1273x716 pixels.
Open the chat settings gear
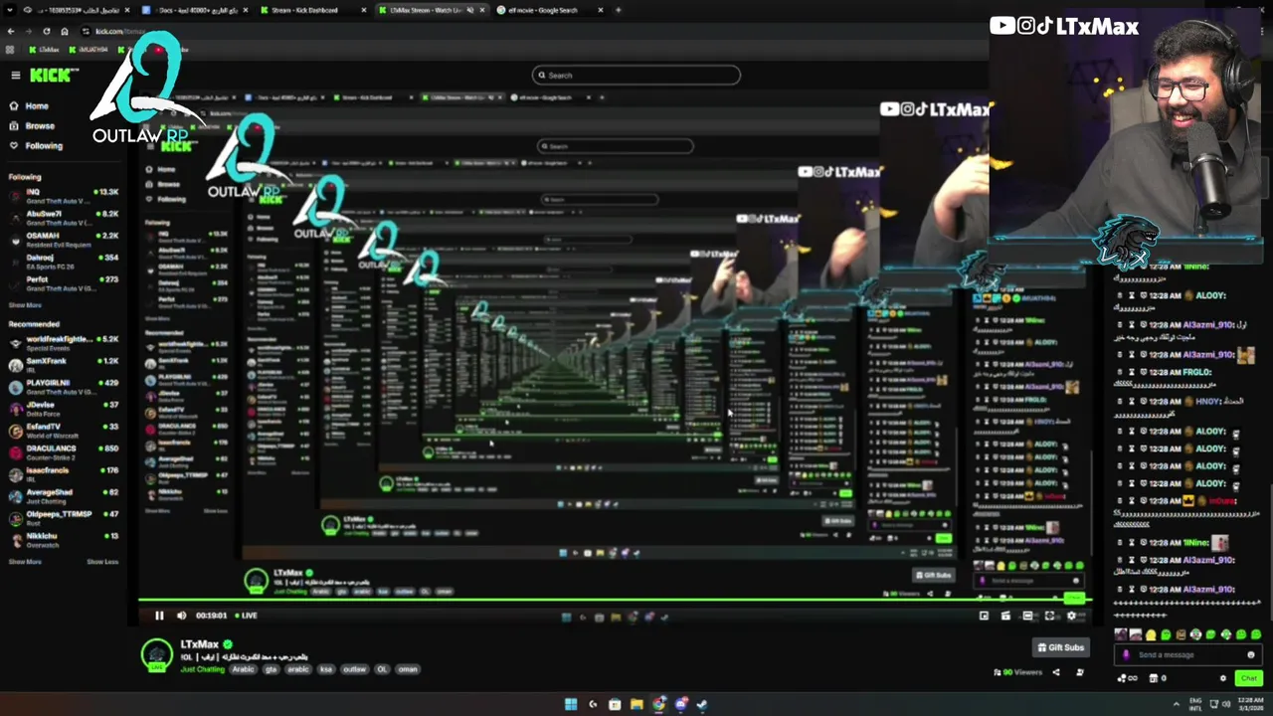point(1223,678)
